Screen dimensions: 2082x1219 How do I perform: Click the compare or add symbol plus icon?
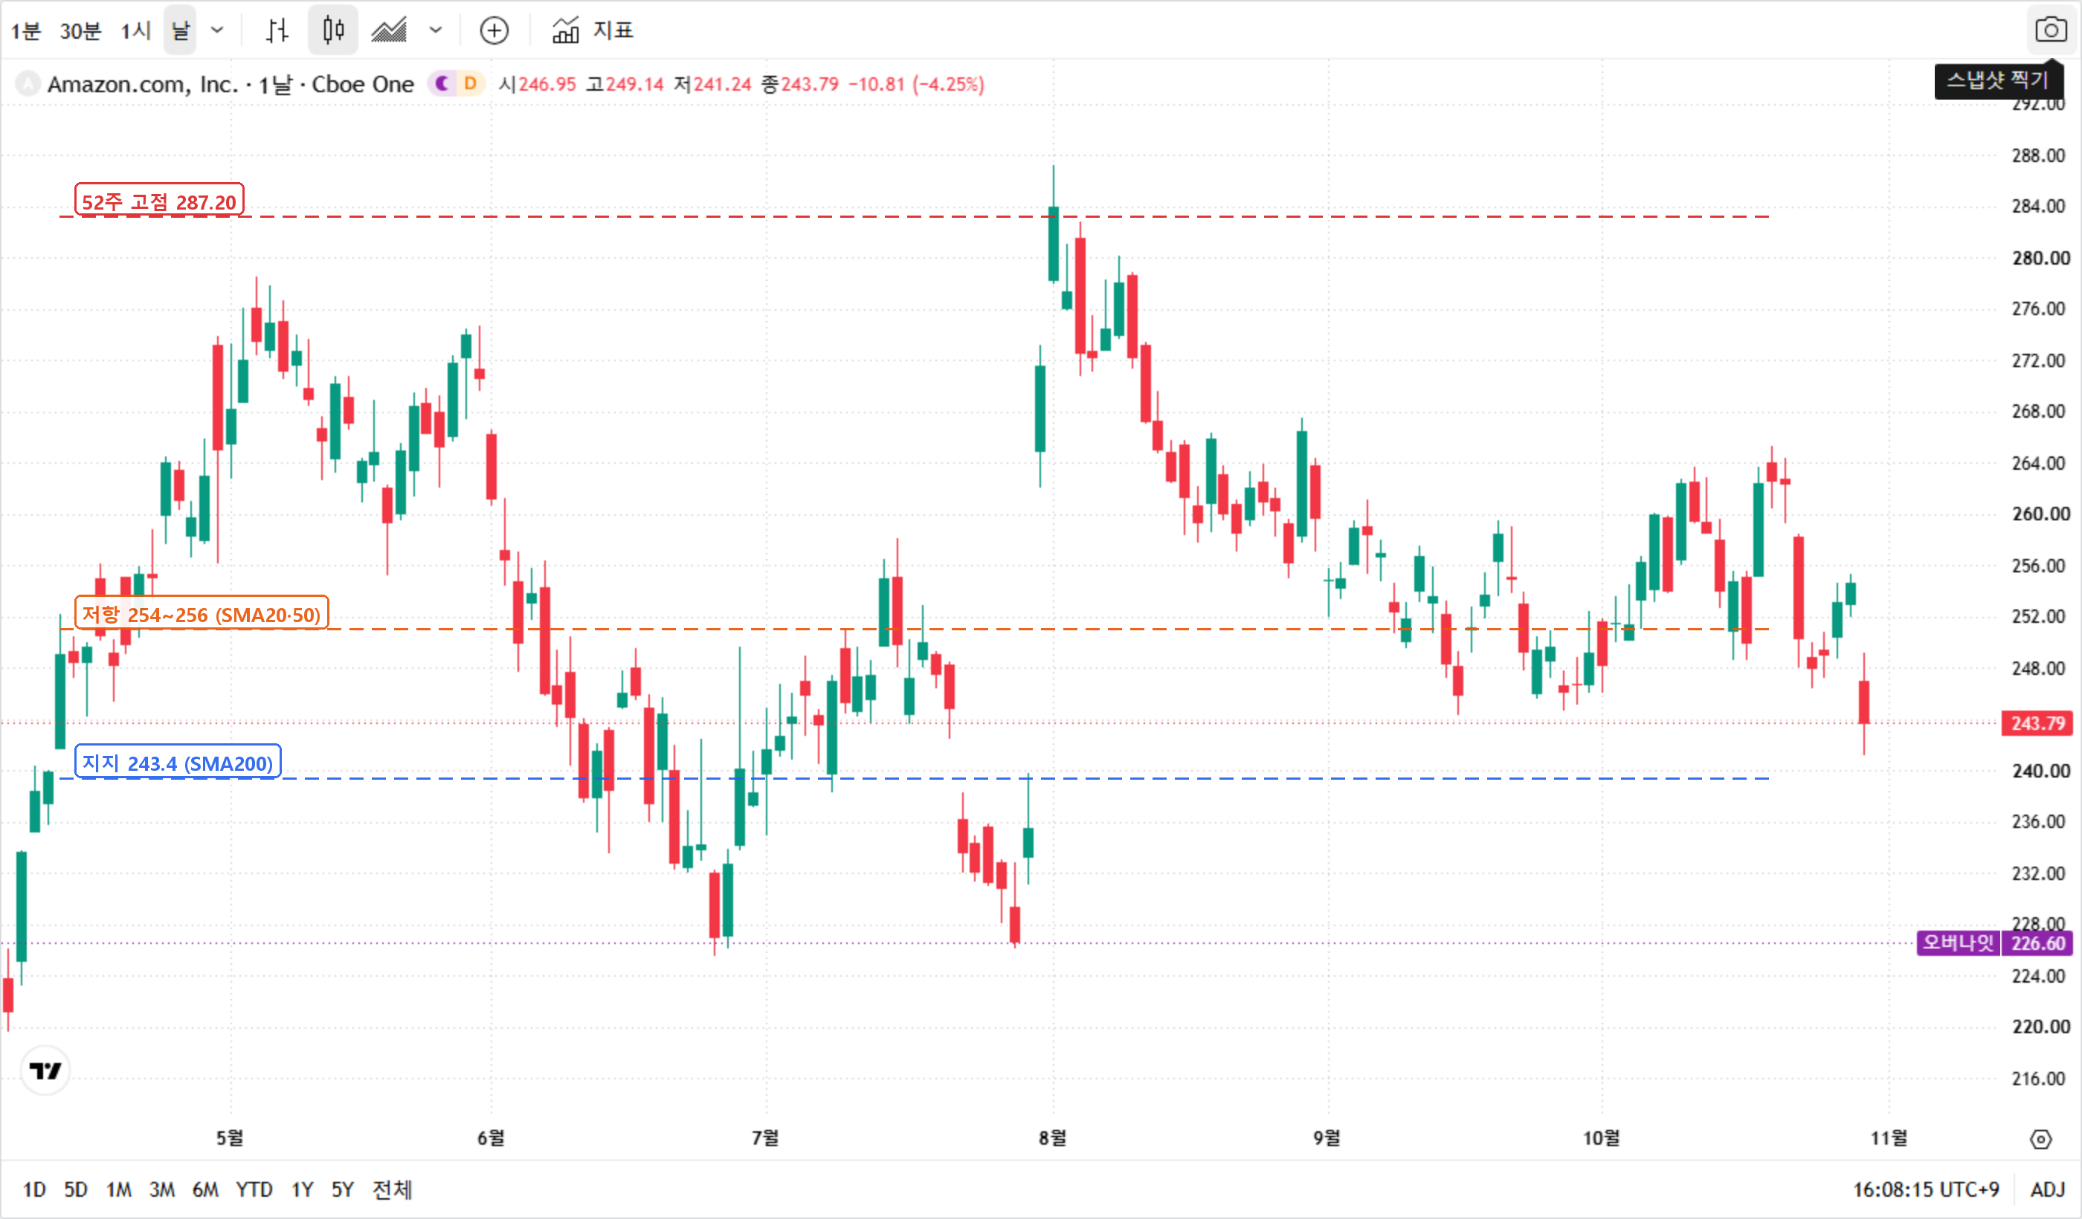pos(494,30)
